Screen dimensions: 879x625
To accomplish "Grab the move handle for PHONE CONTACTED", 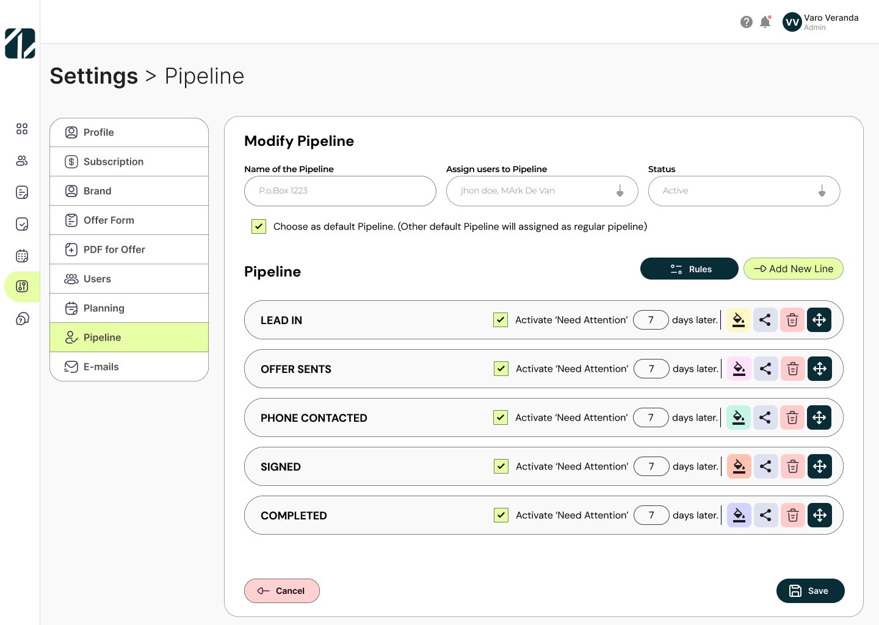I will [819, 417].
